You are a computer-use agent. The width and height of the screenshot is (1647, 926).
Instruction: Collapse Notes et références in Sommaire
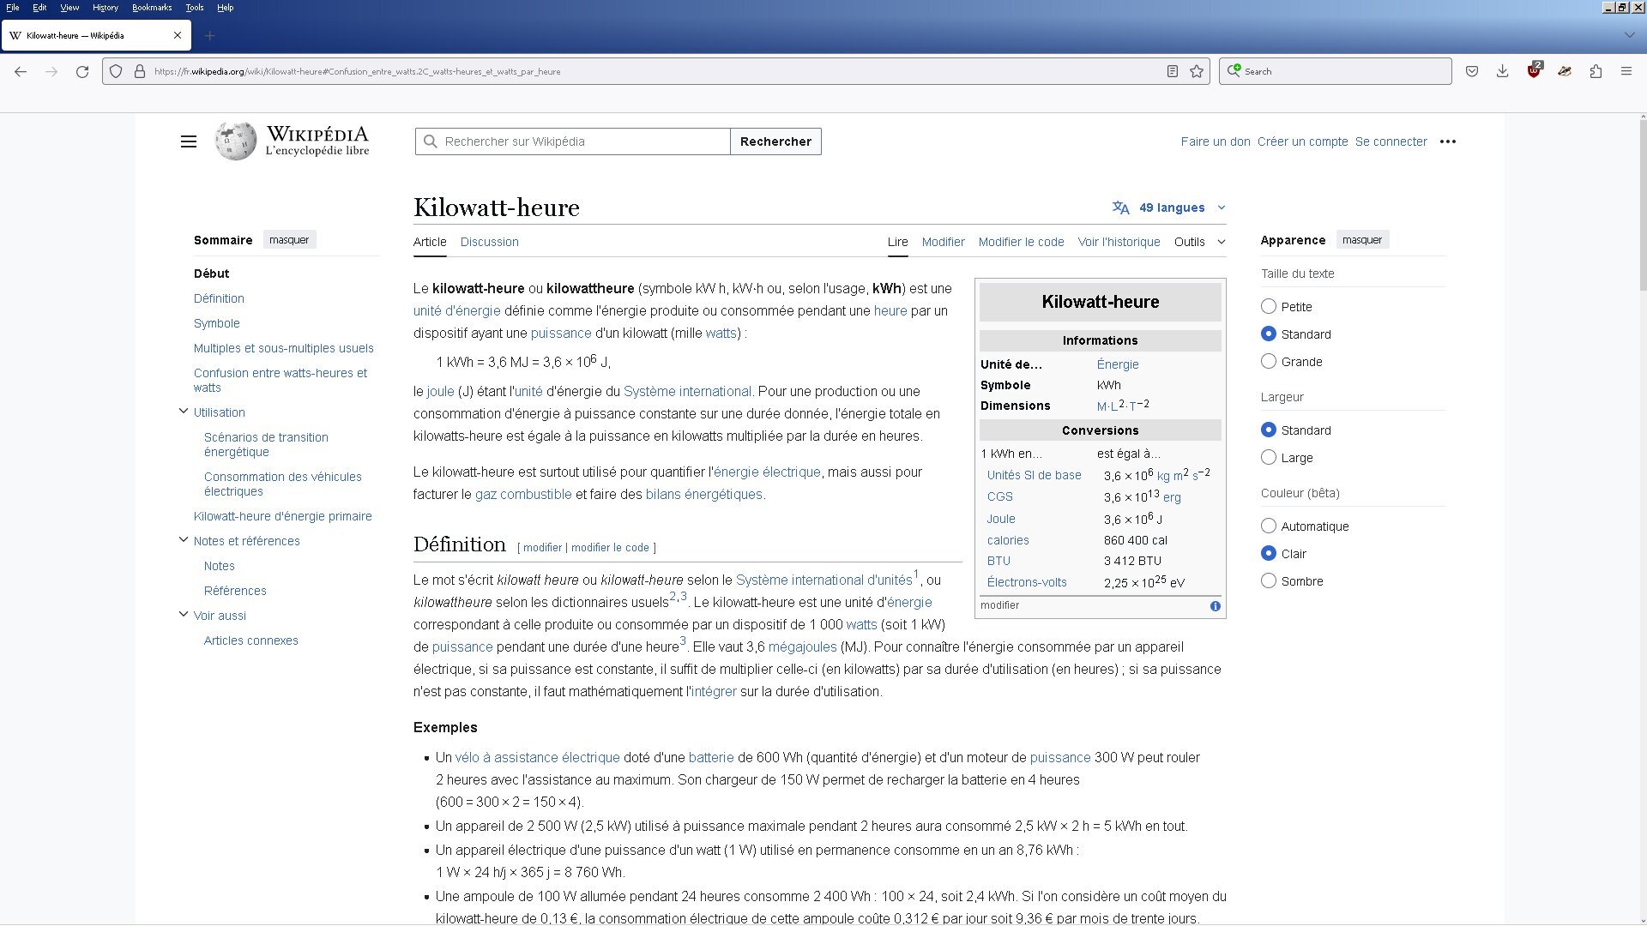pyautogui.click(x=183, y=540)
